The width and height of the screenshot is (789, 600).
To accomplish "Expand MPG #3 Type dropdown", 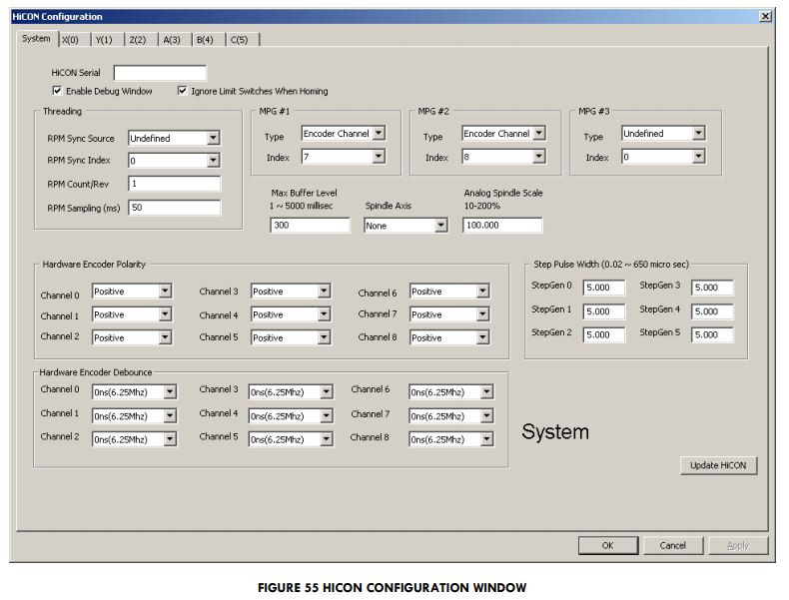I will [698, 133].
